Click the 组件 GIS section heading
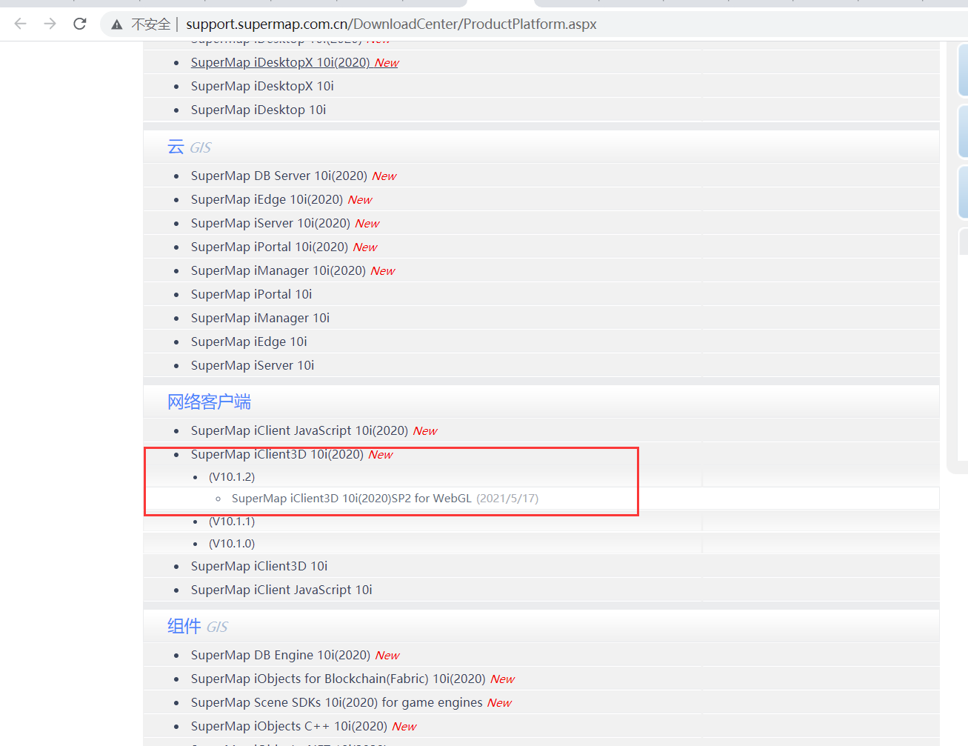Screen dimensions: 968x746 (198, 626)
